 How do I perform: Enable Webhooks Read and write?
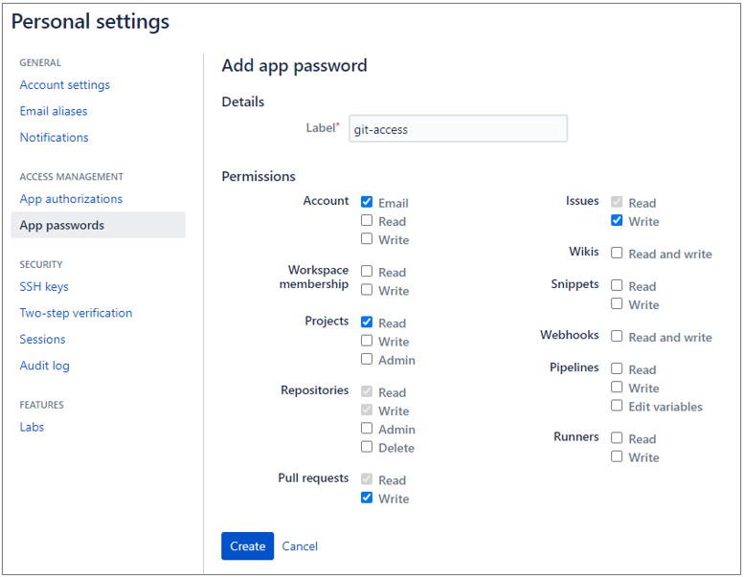[617, 336]
